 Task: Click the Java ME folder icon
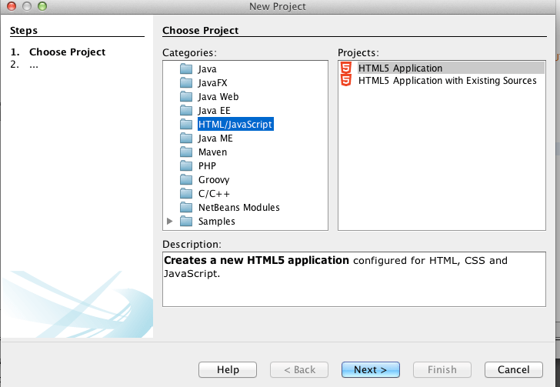click(x=186, y=138)
